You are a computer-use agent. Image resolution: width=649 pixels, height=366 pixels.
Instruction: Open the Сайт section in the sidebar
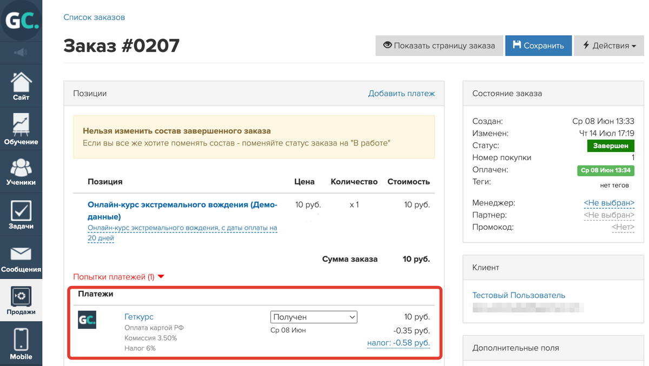click(21, 85)
